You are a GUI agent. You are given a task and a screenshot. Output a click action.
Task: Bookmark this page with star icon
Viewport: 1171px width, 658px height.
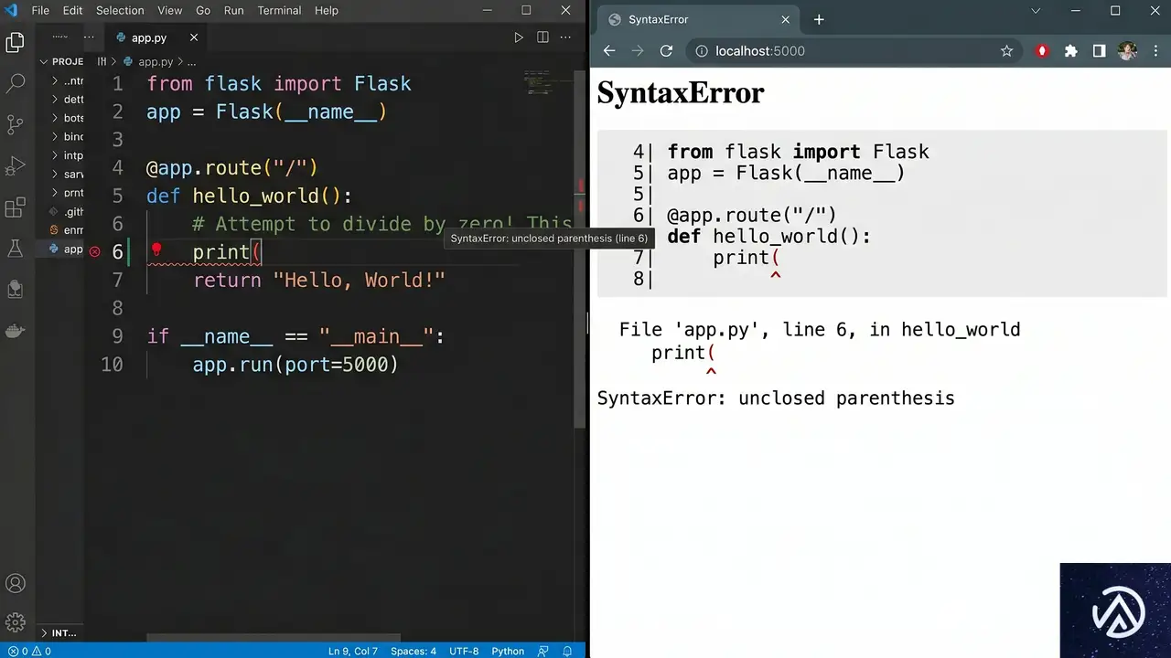pyautogui.click(x=1006, y=51)
